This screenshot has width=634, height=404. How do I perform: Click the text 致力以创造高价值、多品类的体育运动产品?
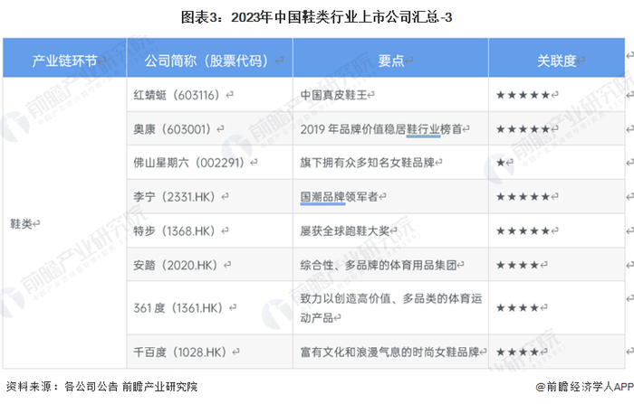pyautogui.click(x=390, y=308)
